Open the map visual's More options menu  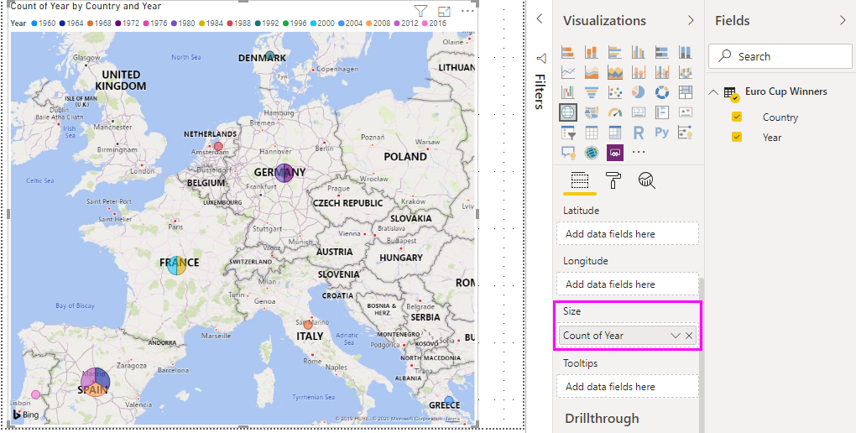point(467,11)
